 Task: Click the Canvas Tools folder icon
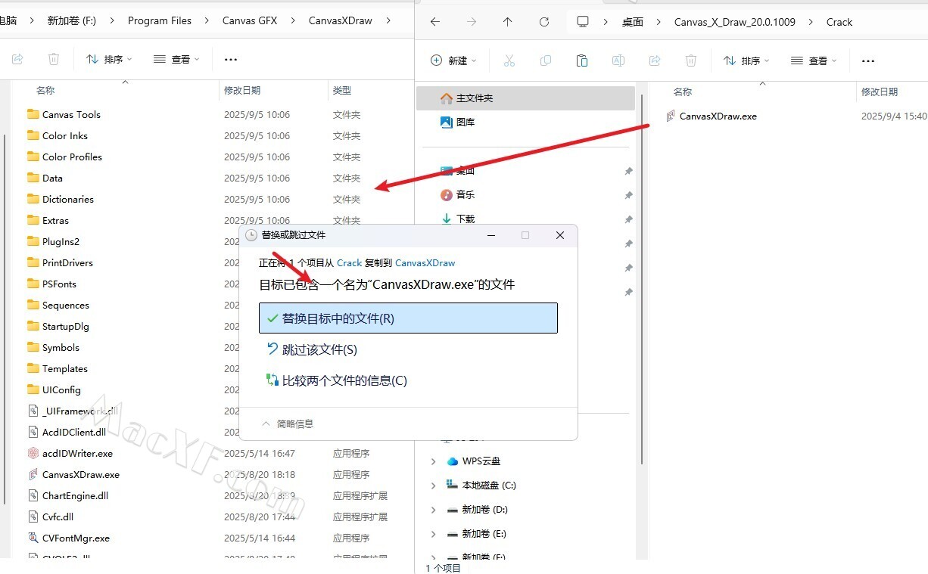tap(33, 114)
